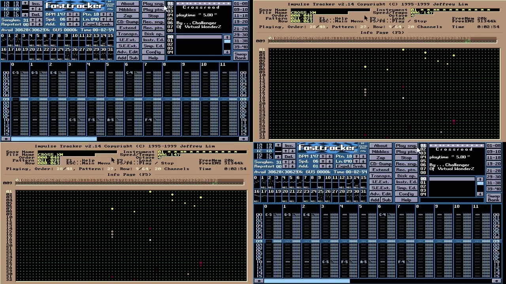The width and height of the screenshot is (506, 284).
Task: Toggle channel 17 scope in lower-right Fasttracker
Action: [x=264, y=196]
